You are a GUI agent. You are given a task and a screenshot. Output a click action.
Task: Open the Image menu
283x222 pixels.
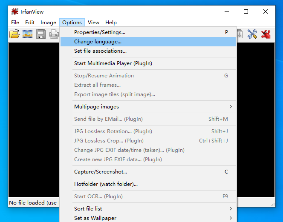[48, 23]
